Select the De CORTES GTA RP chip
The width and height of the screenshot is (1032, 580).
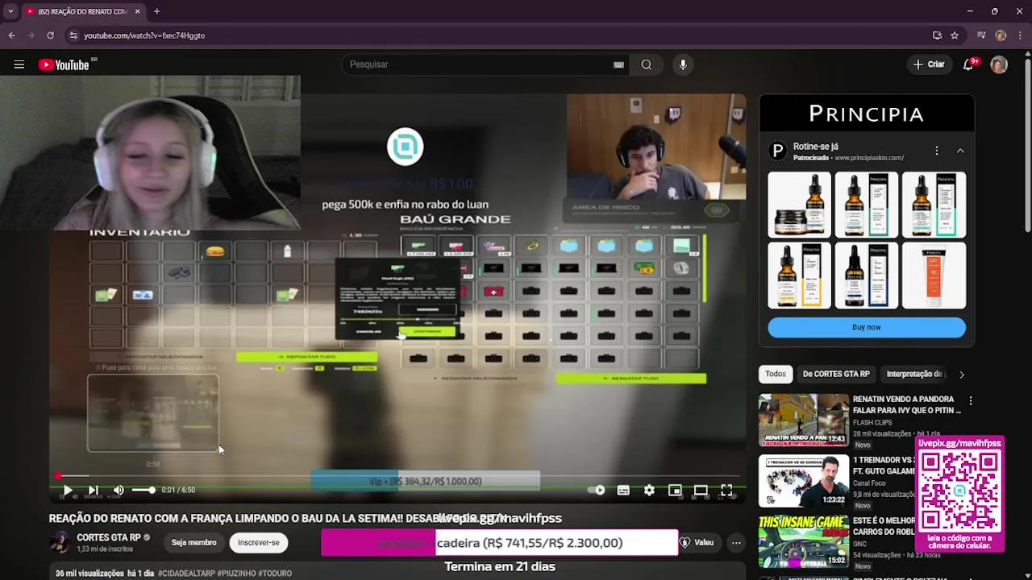(x=836, y=374)
